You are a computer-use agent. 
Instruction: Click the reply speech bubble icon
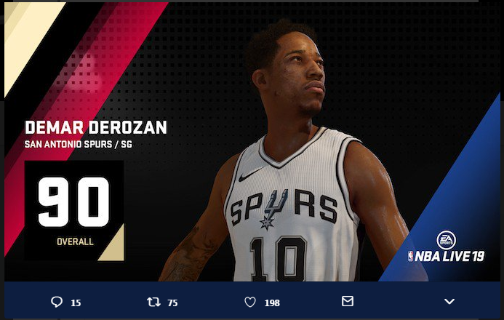pyautogui.click(x=57, y=302)
